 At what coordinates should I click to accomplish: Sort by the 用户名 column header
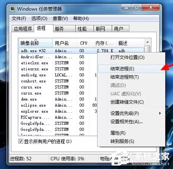[65, 43]
